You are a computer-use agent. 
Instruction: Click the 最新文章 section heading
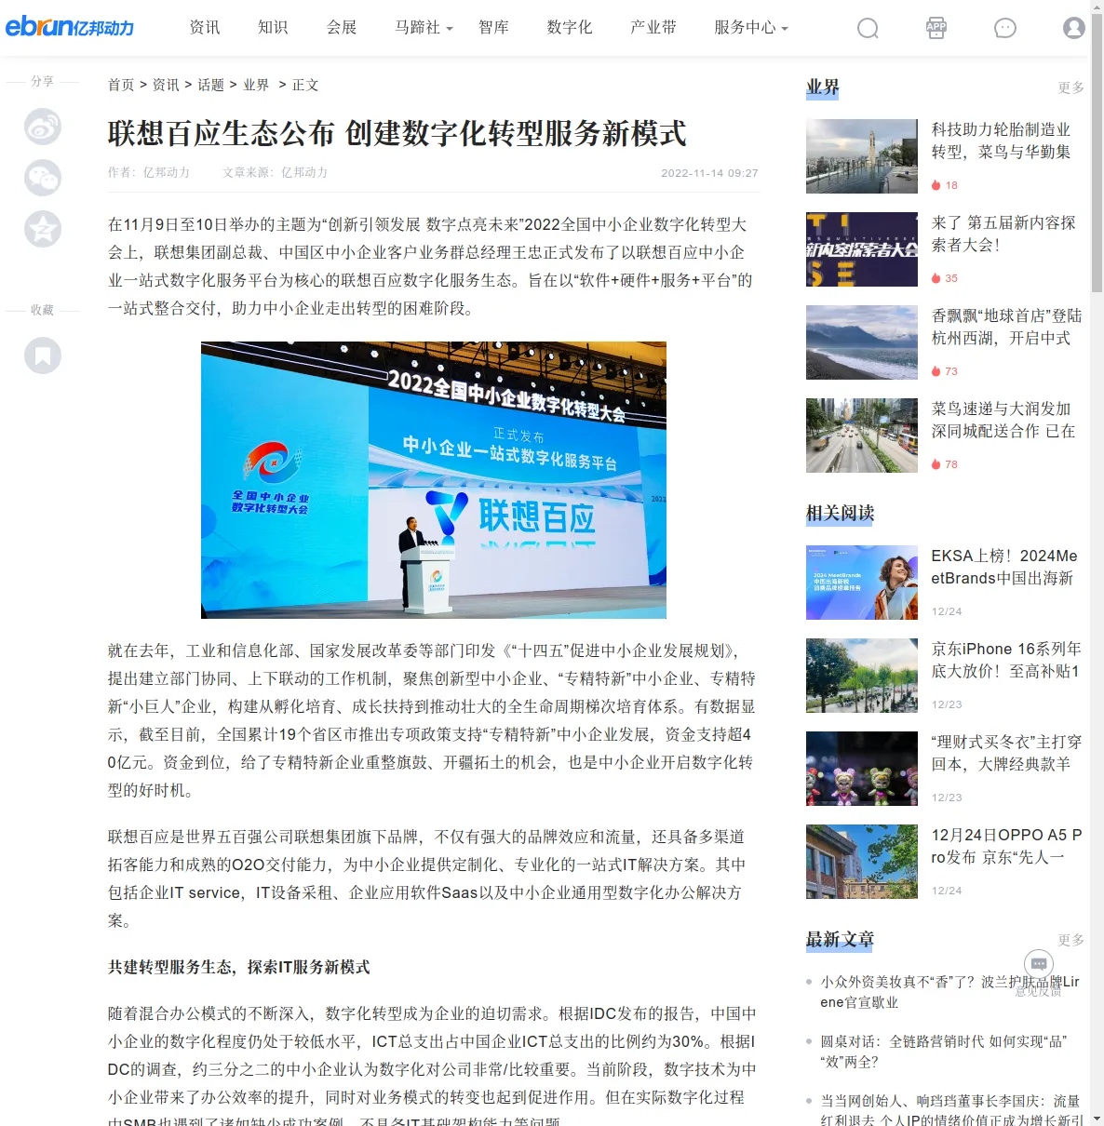click(841, 940)
